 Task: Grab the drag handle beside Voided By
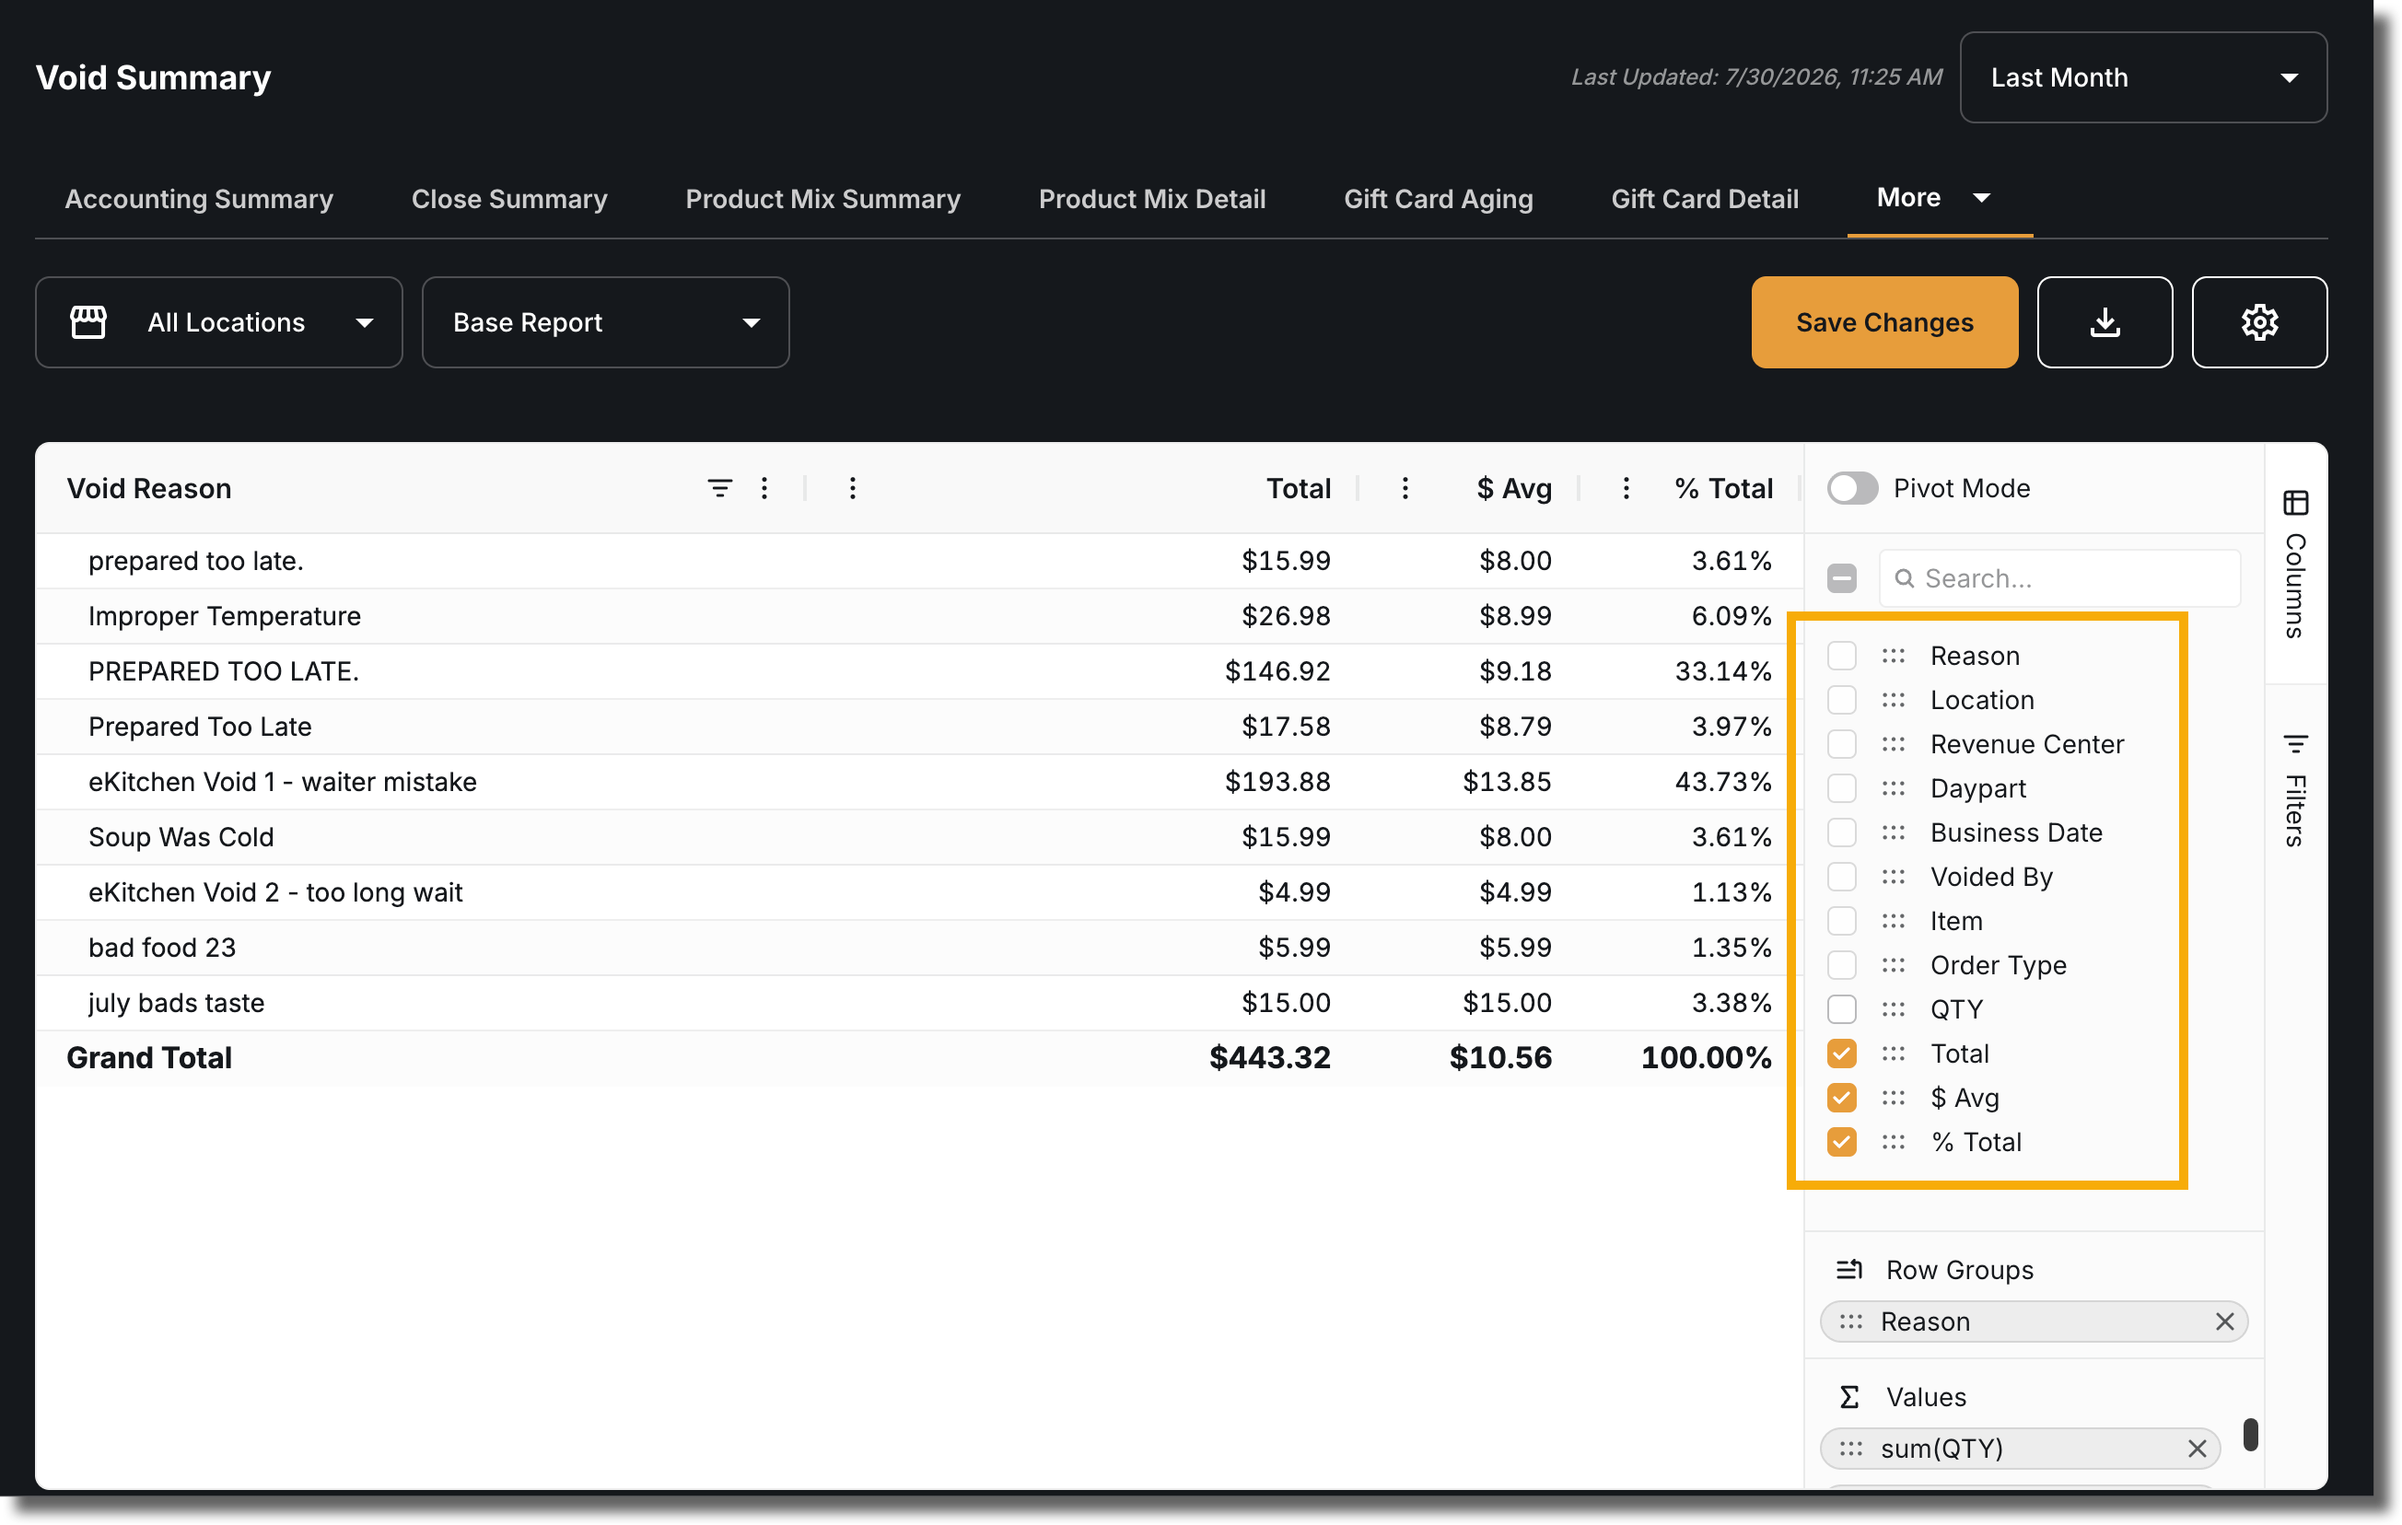1893,876
